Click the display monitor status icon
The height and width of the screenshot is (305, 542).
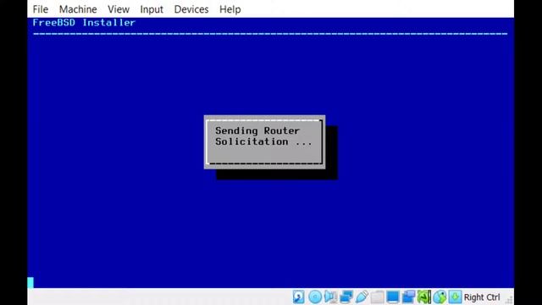[x=393, y=297]
